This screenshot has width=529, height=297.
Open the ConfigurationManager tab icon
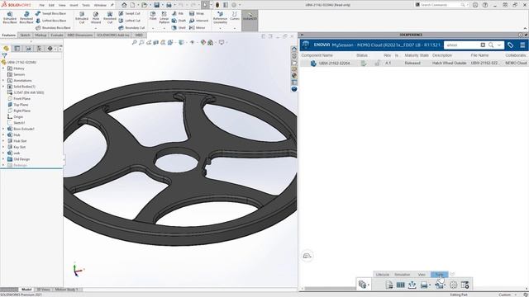click(28, 49)
